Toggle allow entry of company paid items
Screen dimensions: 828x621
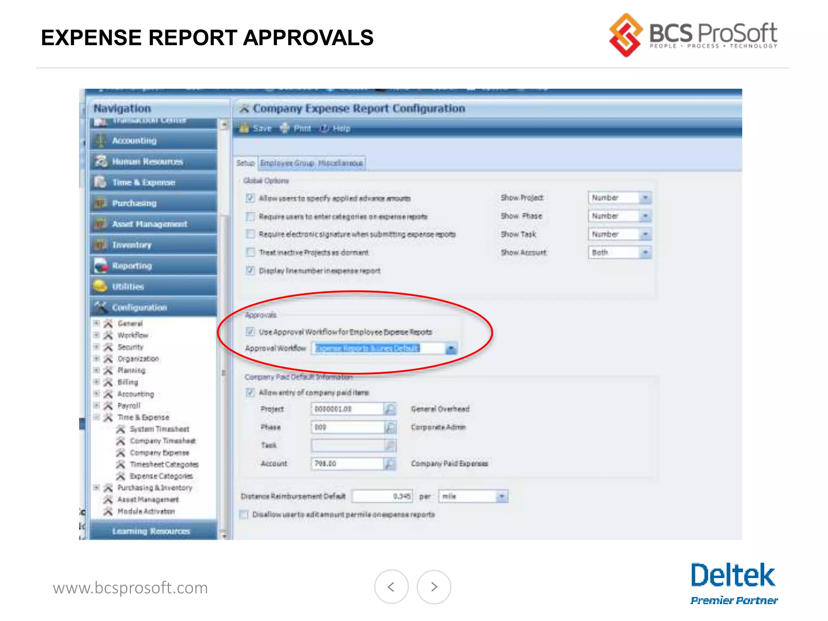250,393
